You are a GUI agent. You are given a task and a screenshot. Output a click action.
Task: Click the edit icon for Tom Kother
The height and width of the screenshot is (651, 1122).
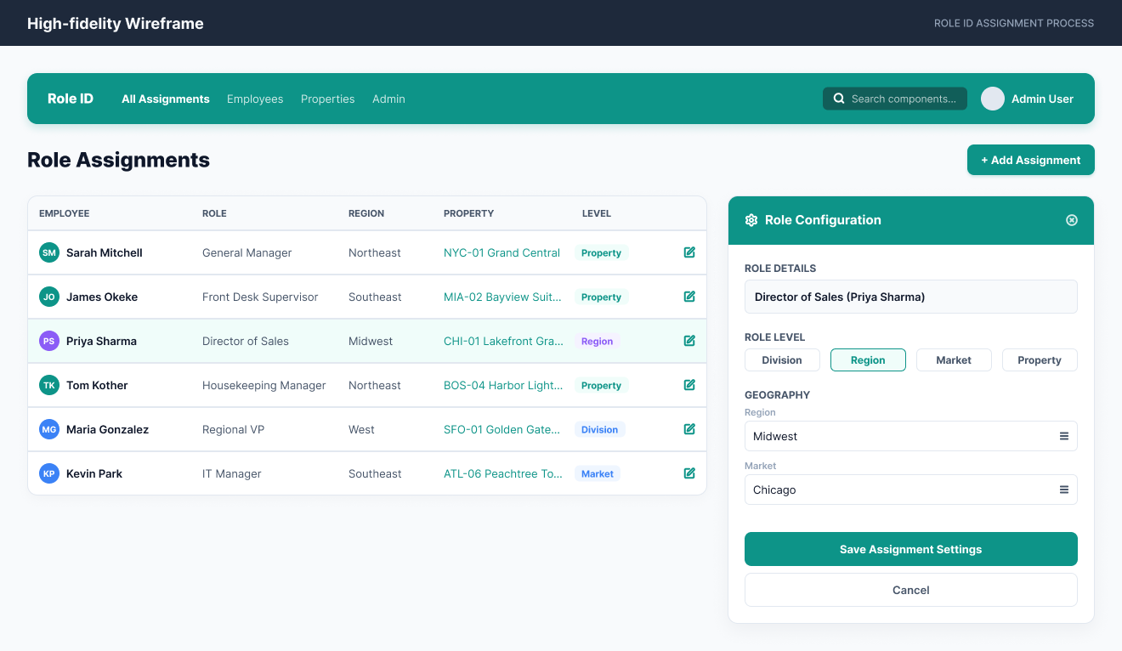point(689,385)
